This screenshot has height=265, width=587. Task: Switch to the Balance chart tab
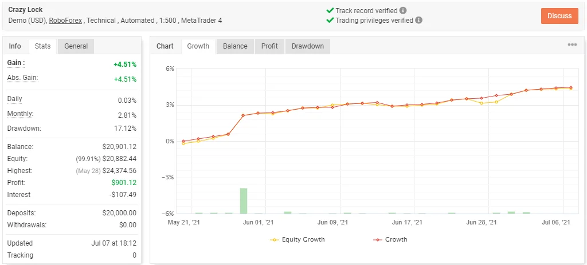click(x=235, y=46)
